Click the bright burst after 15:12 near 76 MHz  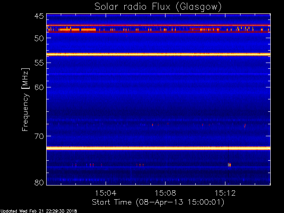[229, 165]
